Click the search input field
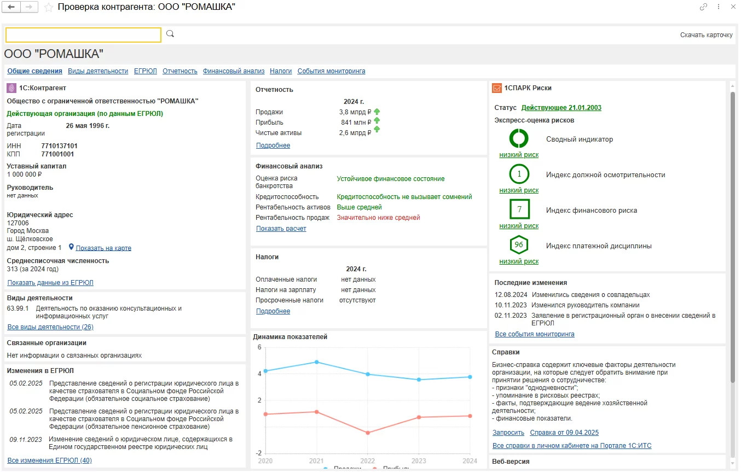This screenshot has height=472, width=741. pyautogui.click(x=83, y=35)
